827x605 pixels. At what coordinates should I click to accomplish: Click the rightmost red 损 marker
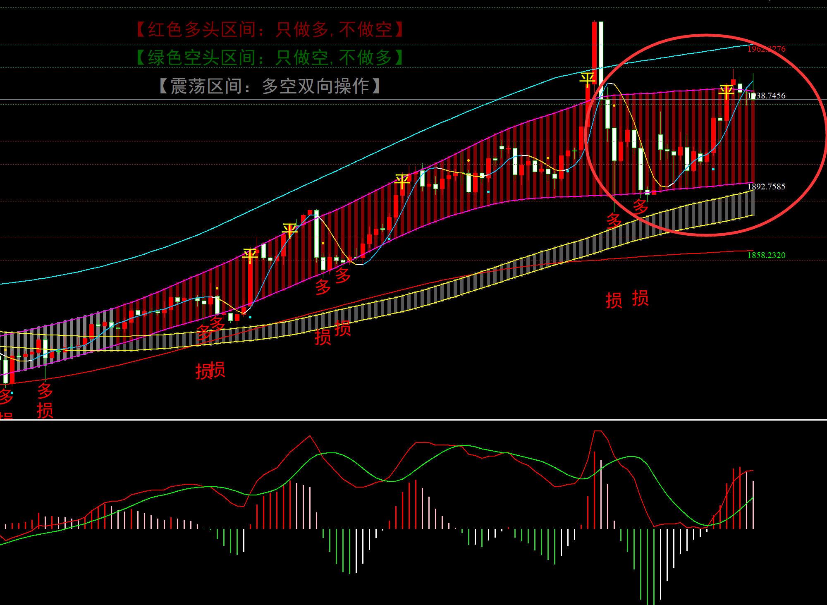click(x=640, y=298)
